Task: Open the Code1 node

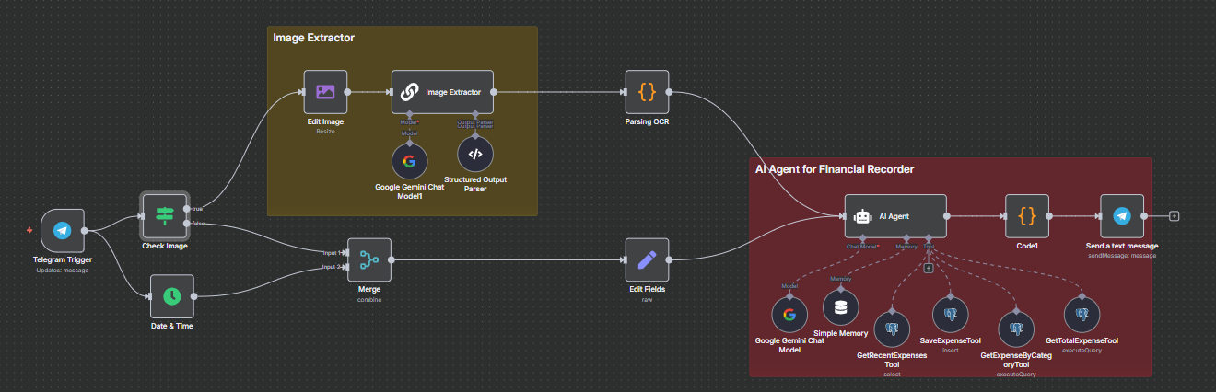Action: pos(1027,216)
